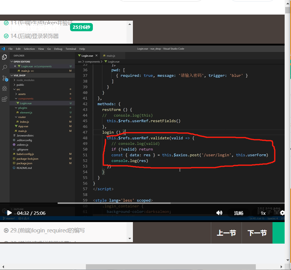Open the .eslintrc.js file

click(x=22, y=145)
